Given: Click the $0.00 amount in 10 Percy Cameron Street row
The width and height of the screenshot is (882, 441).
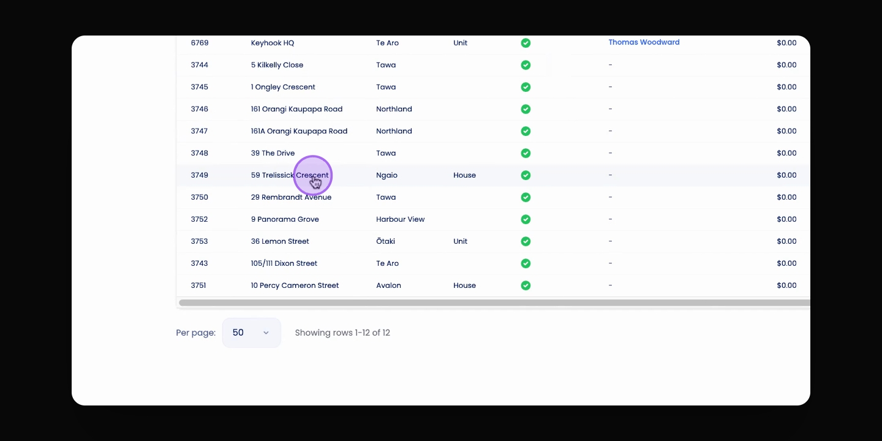Looking at the screenshot, I should 786,285.
